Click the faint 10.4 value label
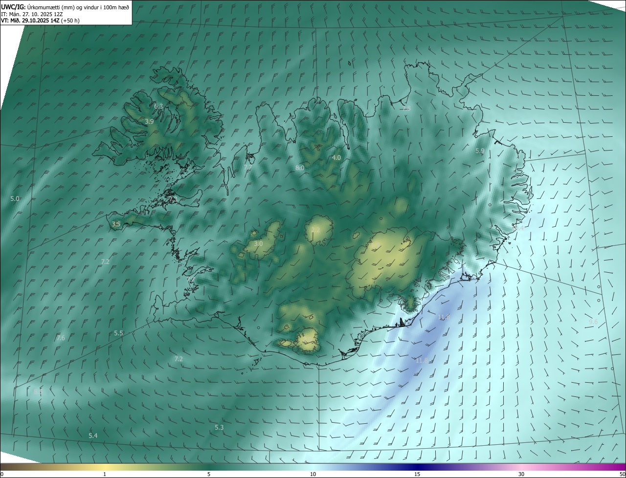This screenshot has height=478, width=626. 518,228
